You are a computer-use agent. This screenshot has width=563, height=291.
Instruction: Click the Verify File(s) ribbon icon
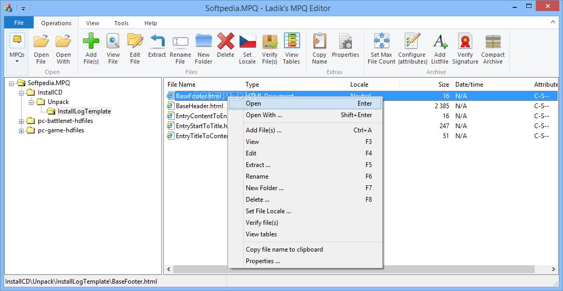click(269, 41)
